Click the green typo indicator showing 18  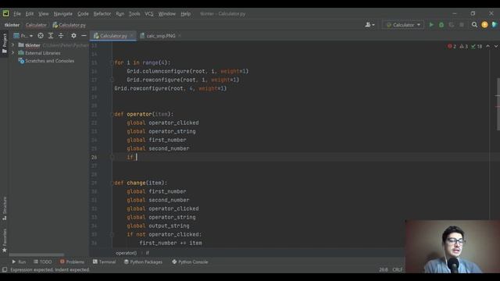point(477,47)
